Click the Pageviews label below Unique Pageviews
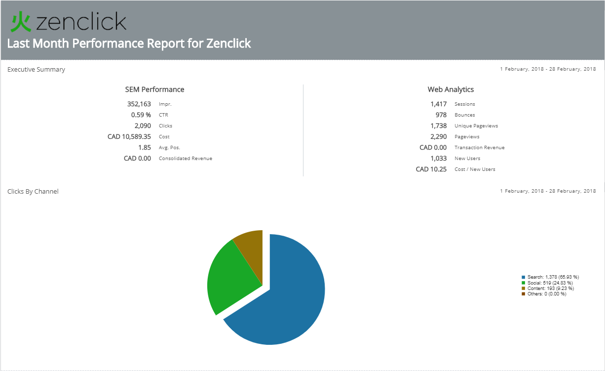 click(x=467, y=137)
